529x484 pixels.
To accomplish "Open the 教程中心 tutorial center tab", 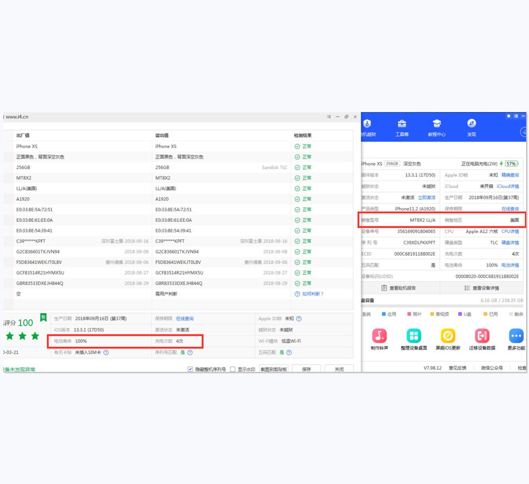I will click(436, 128).
